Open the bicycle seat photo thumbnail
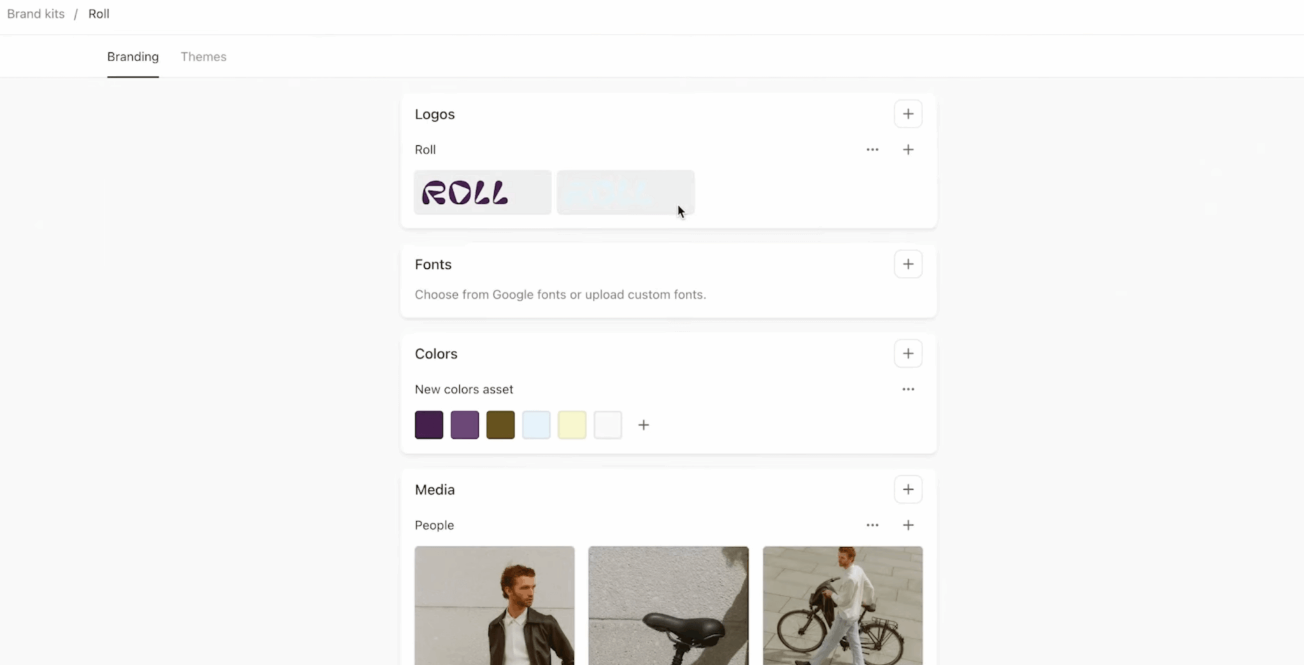1304x665 pixels. click(x=668, y=605)
